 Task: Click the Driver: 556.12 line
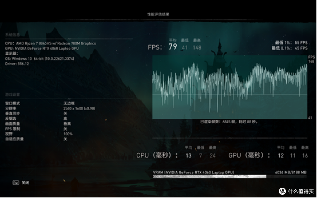[17, 64]
